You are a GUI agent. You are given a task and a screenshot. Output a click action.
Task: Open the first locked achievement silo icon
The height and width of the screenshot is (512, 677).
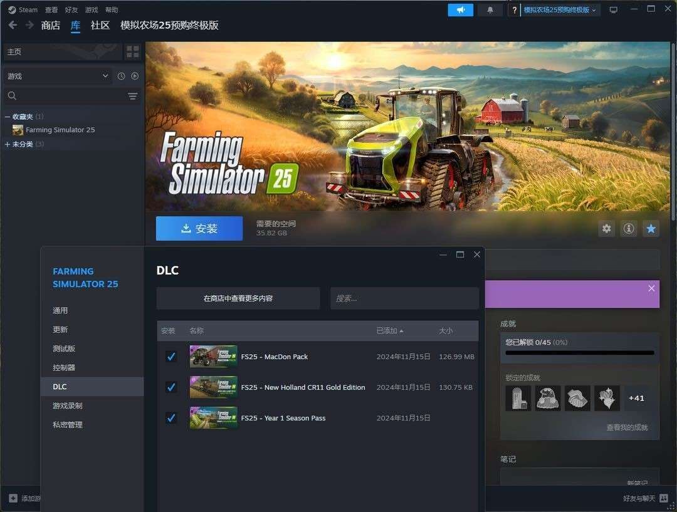tap(518, 398)
